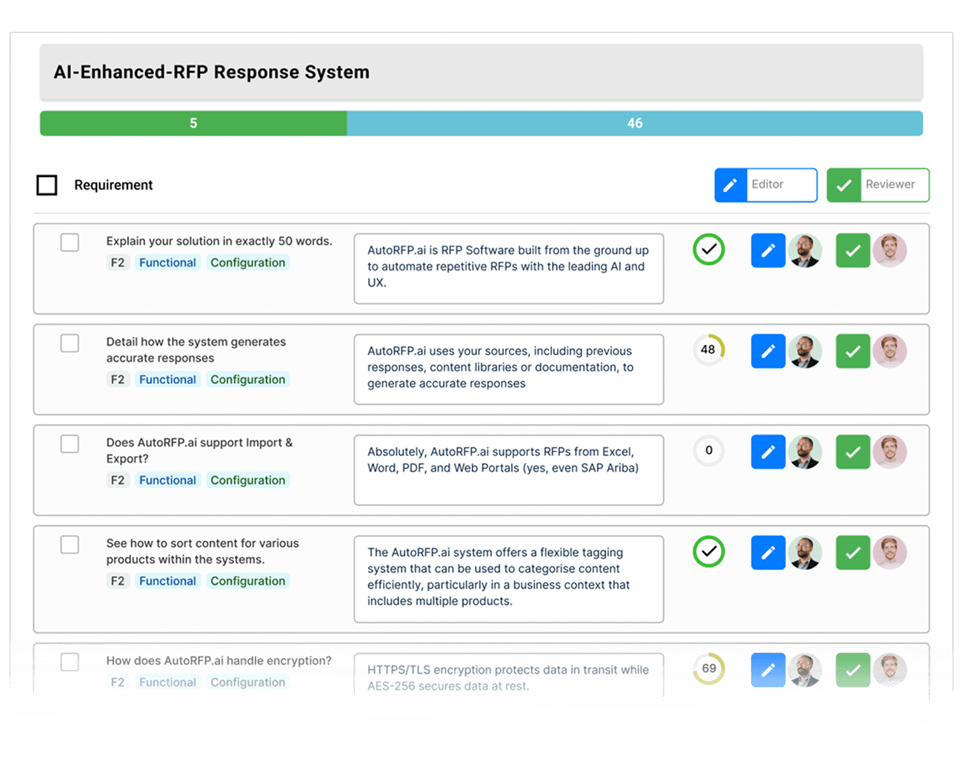Click the Editor filter input field
The image size is (963, 761).
click(782, 185)
